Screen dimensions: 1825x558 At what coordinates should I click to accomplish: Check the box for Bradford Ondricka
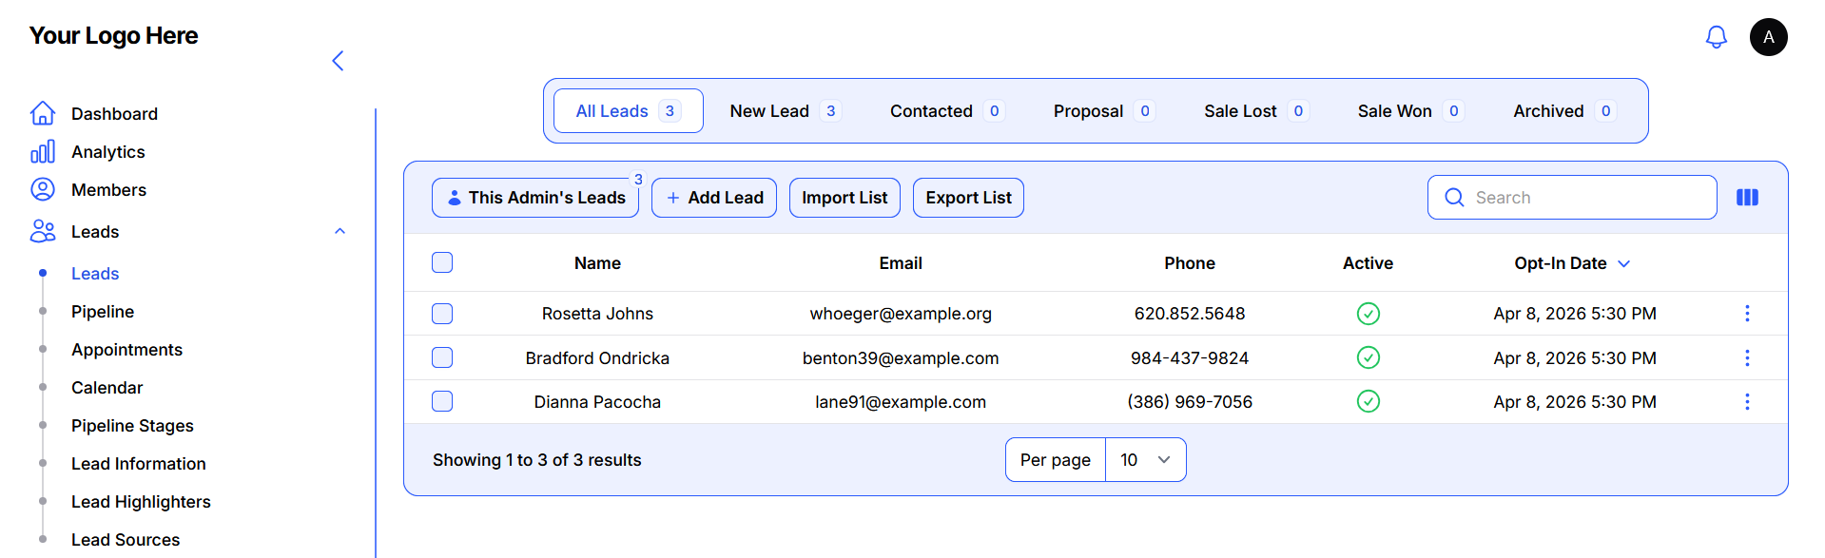pyautogui.click(x=442, y=357)
